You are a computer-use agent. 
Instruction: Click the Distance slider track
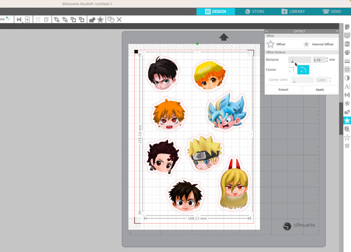300,60
